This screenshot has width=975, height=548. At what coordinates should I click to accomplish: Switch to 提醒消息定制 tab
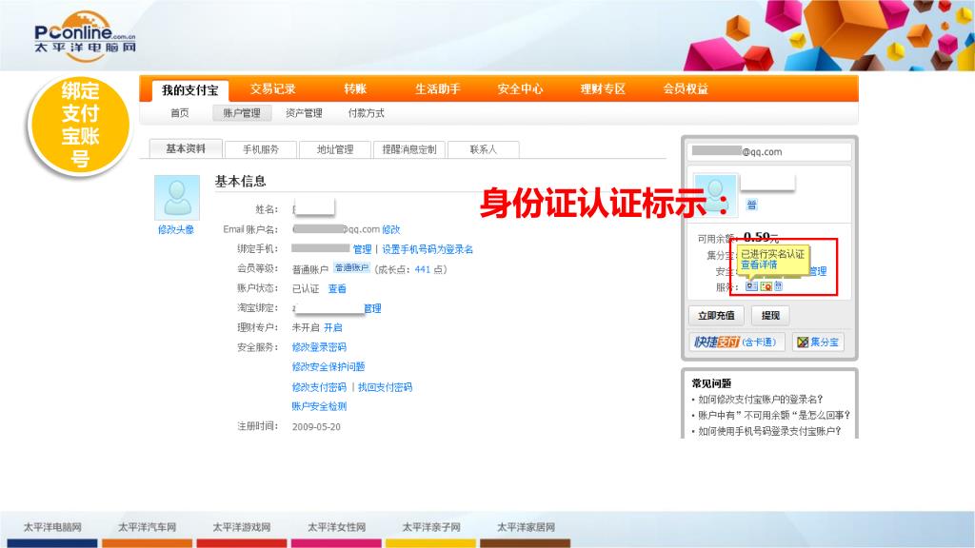(x=409, y=149)
